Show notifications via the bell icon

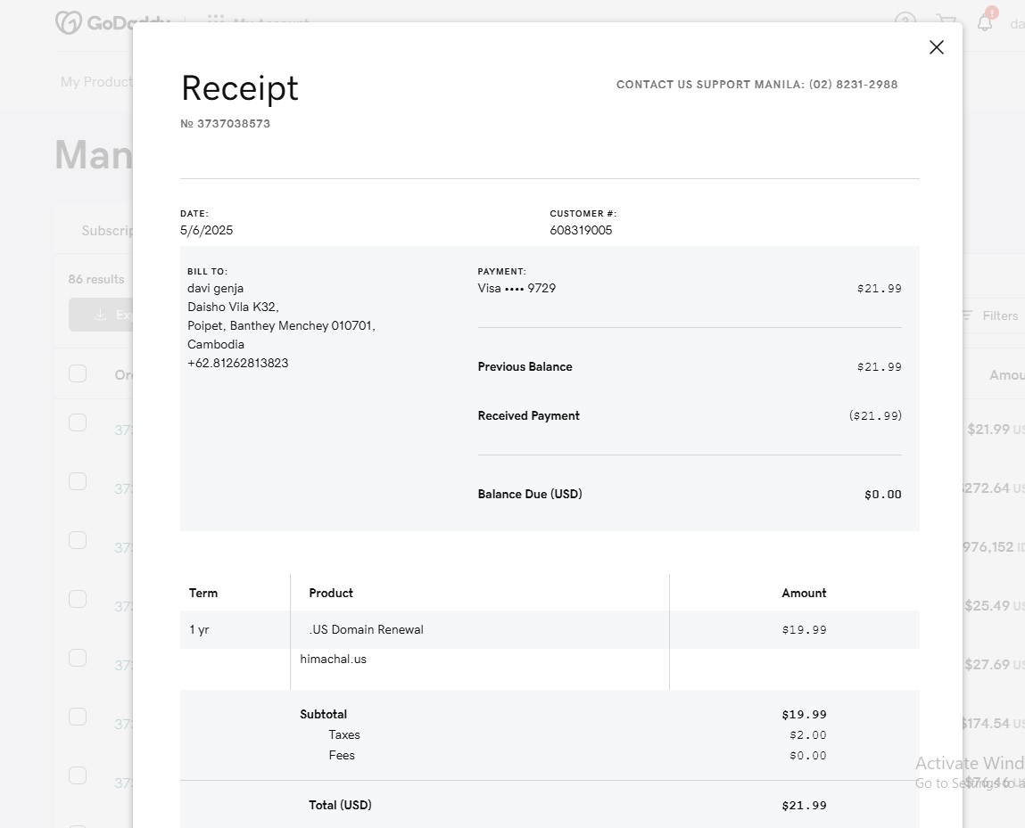tap(985, 22)
